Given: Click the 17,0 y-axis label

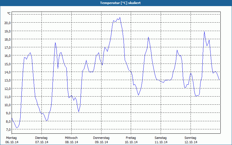Looking at the screenshot, I should coord(8,48).
